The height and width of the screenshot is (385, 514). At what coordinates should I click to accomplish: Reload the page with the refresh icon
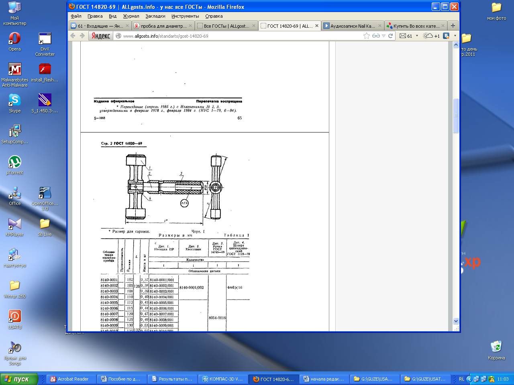[x=390, y=36]
